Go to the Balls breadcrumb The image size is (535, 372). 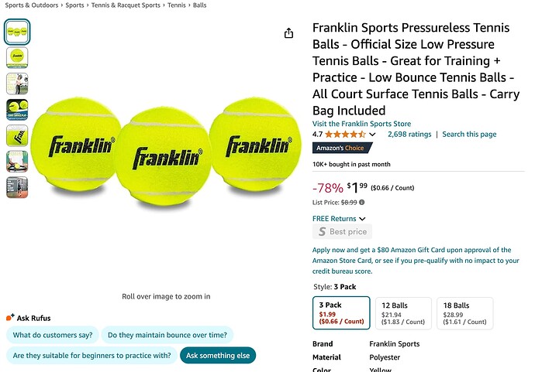click(x=199, y=5)
